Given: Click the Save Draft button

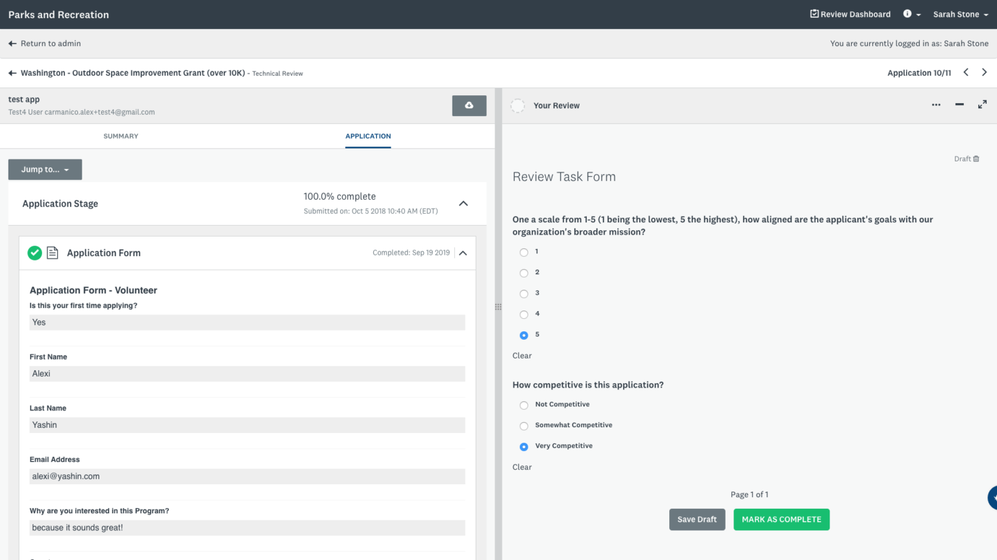Looking at the screenshot, I should click(696, 519).
